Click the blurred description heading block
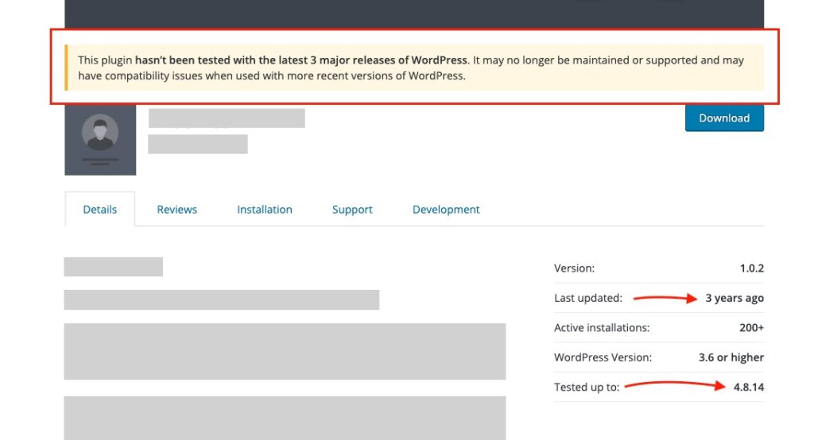 pyautogui.click(x=113, y=267)
